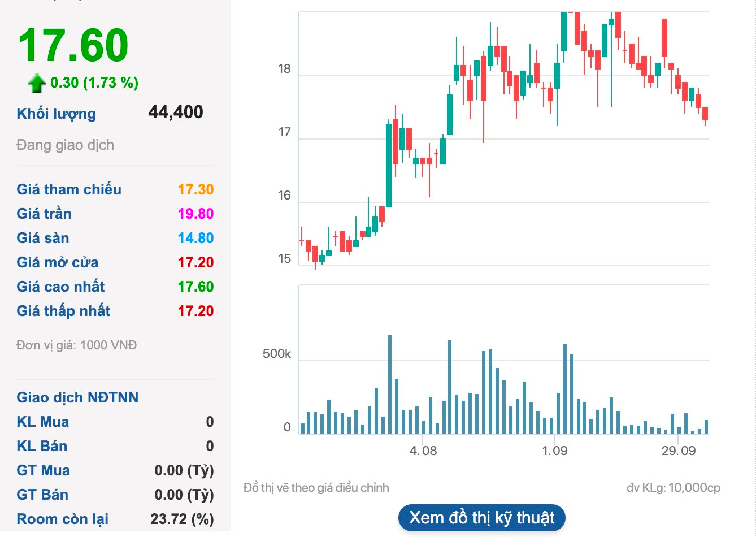Select the 'Khối lượng' label
The height and width of the screenshot is (537, 756).
(57, 114)
